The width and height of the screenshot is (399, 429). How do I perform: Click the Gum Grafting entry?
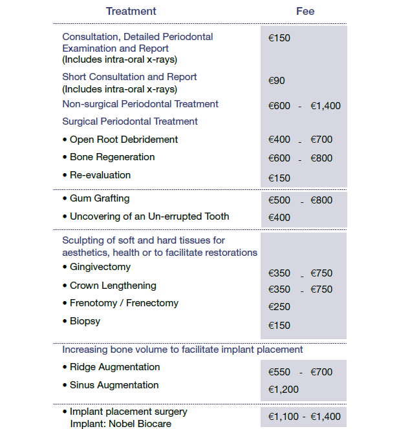tap(96, 198)
